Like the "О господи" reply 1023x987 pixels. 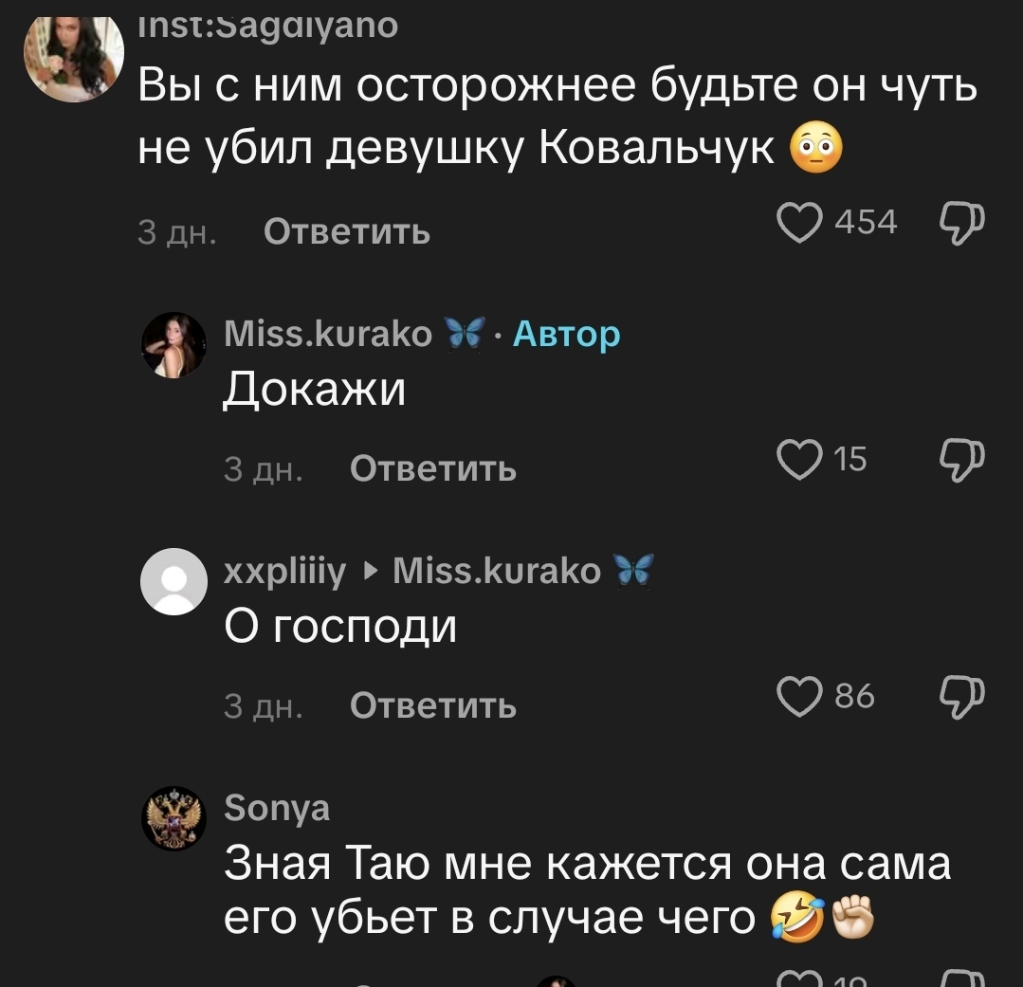[x=799, y=697]
